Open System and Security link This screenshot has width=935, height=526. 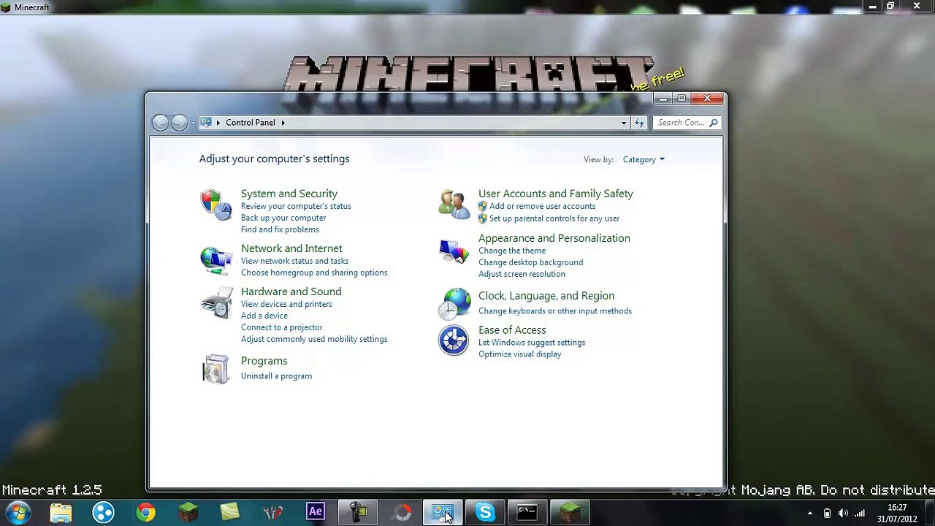click(x=289, y=194)
